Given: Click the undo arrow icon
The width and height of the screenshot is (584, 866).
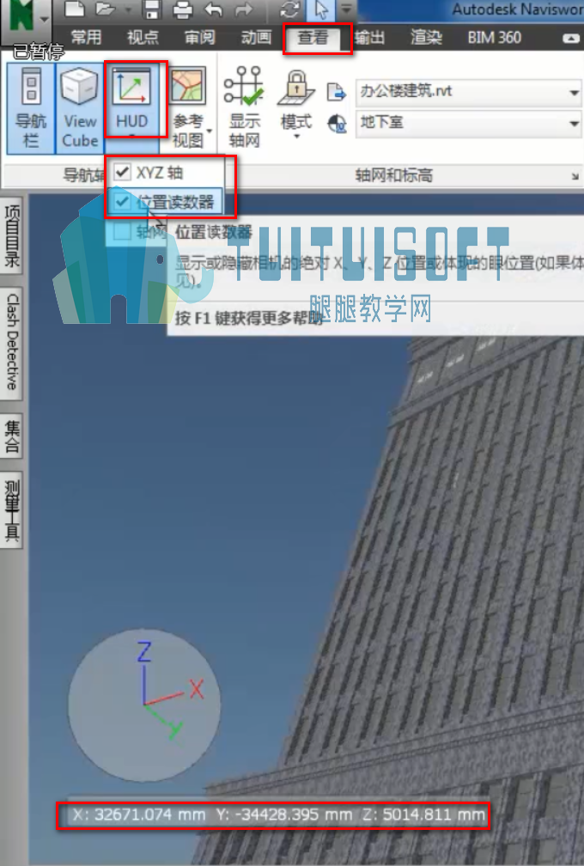Looking at the screenshot, I should click(214, 9).
